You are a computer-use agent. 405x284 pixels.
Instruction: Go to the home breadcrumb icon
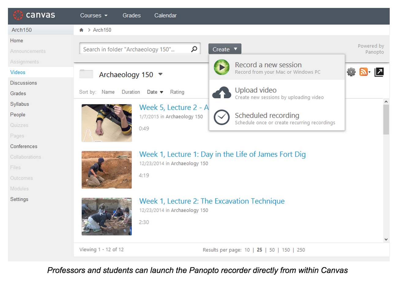(x=81, y=30)
